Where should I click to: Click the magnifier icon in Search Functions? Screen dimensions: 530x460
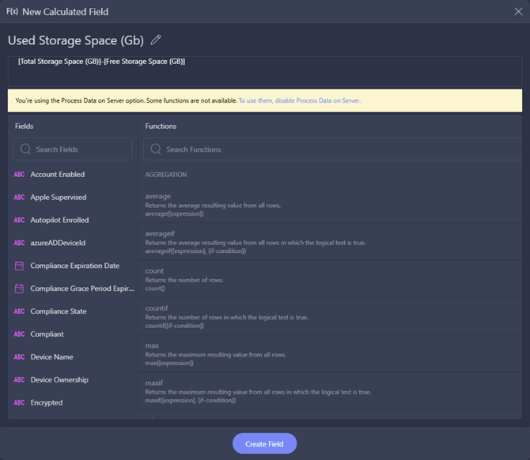coord(156,149)
